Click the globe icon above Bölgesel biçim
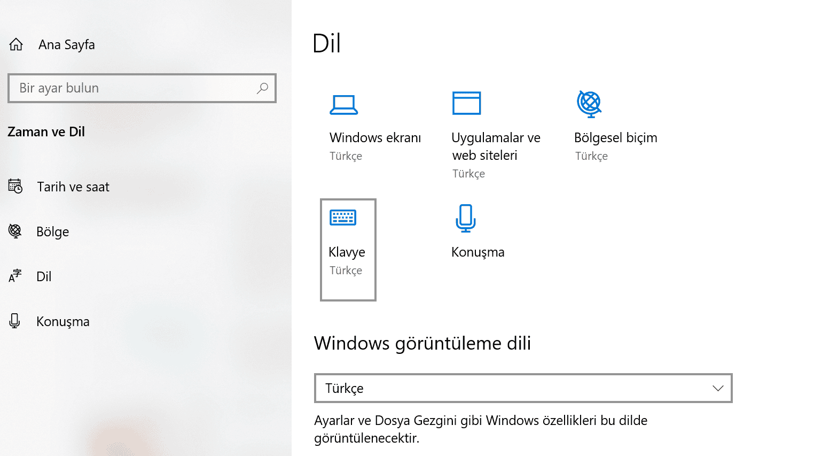Viewport: 814px width, 456px height. pyautogui.click(x=589, y=104)
